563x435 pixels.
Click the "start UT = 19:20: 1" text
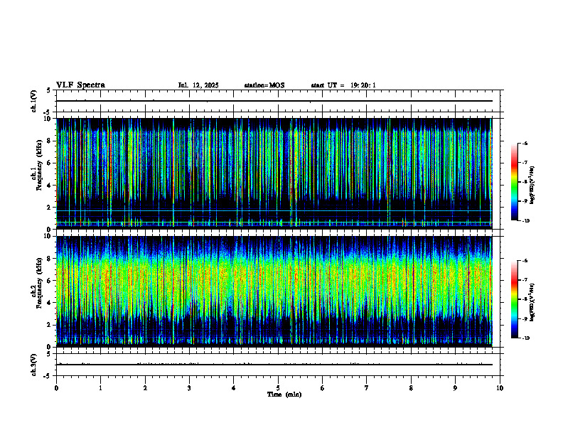[x=343, y=85]
